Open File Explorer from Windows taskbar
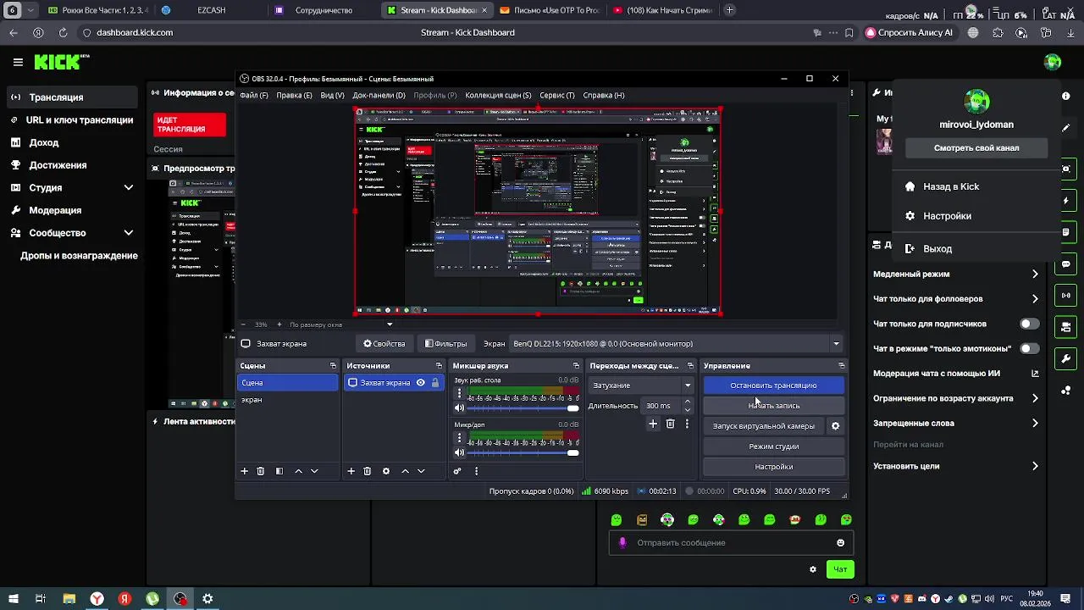This screenshot has width=1084, height=610. point(69,599)
